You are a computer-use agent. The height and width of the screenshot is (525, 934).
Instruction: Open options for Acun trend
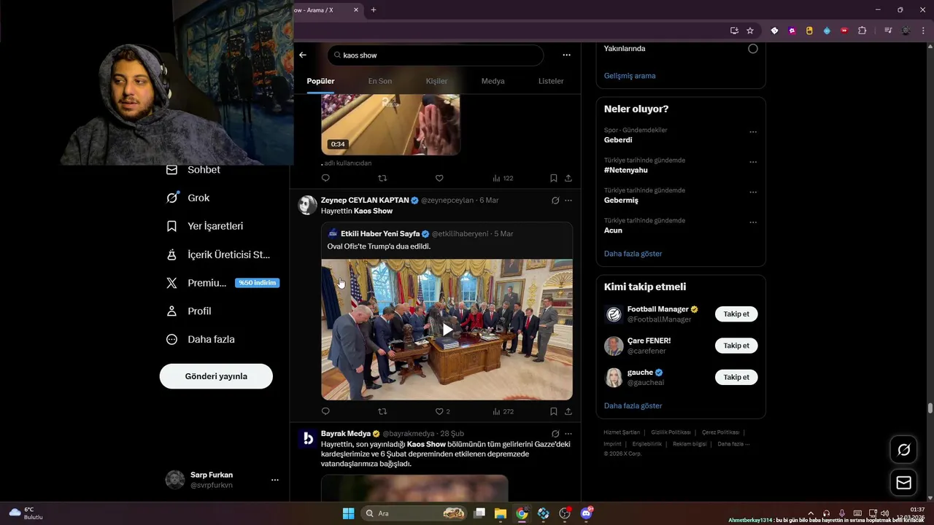pyautogui.click(x=753, y=222)
